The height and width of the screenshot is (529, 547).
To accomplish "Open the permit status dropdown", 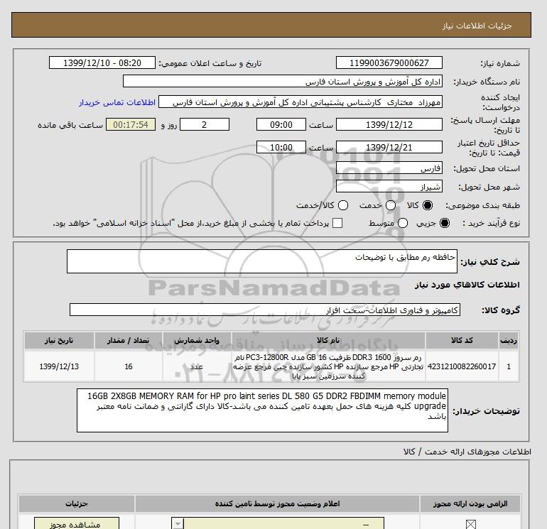I will click(x=277, y=524).
